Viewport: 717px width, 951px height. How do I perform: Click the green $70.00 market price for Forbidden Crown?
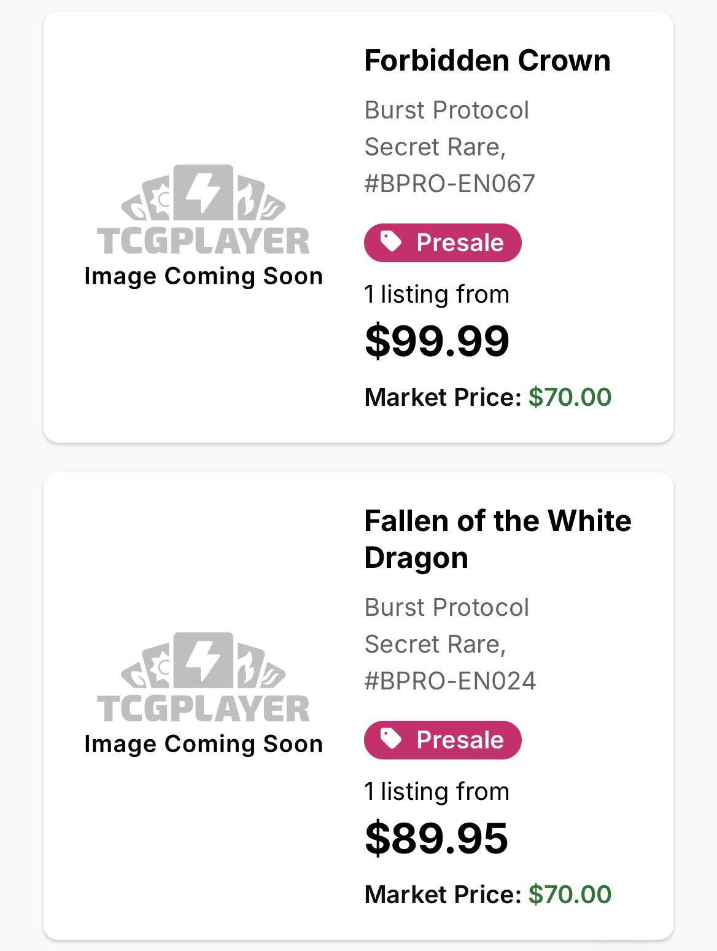570,397
